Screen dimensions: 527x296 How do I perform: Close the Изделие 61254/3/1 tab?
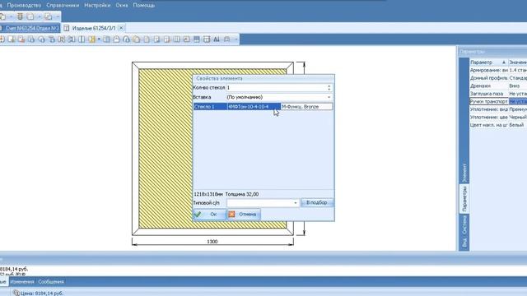(x=121, y=28)
